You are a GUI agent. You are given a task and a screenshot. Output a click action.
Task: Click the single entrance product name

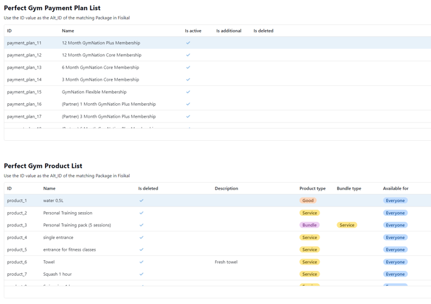click(58, 237)
